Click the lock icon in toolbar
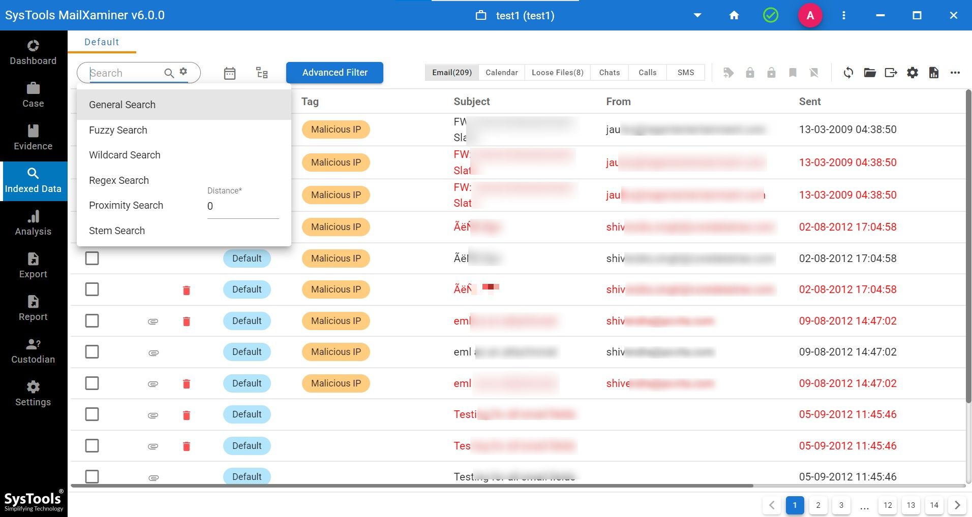The height and width of the screenshot is (517, 972). (750, 73)
